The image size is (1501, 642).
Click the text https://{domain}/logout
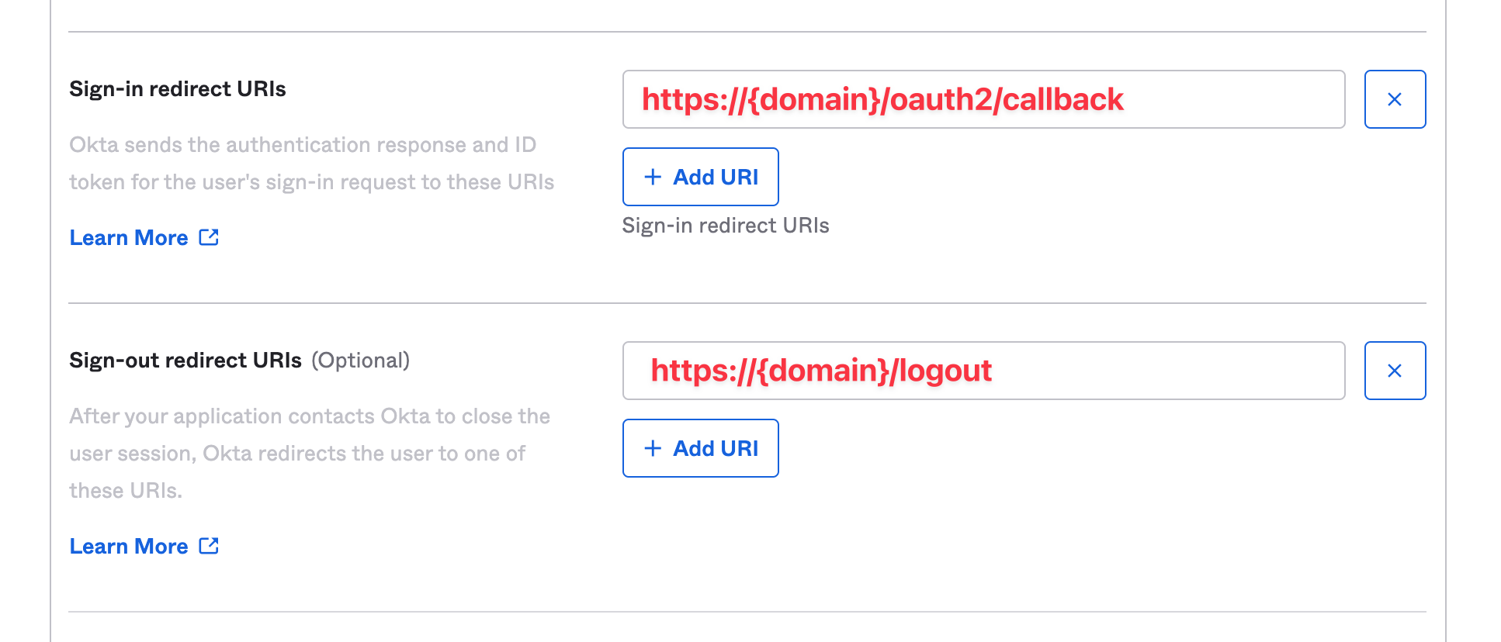820,371
